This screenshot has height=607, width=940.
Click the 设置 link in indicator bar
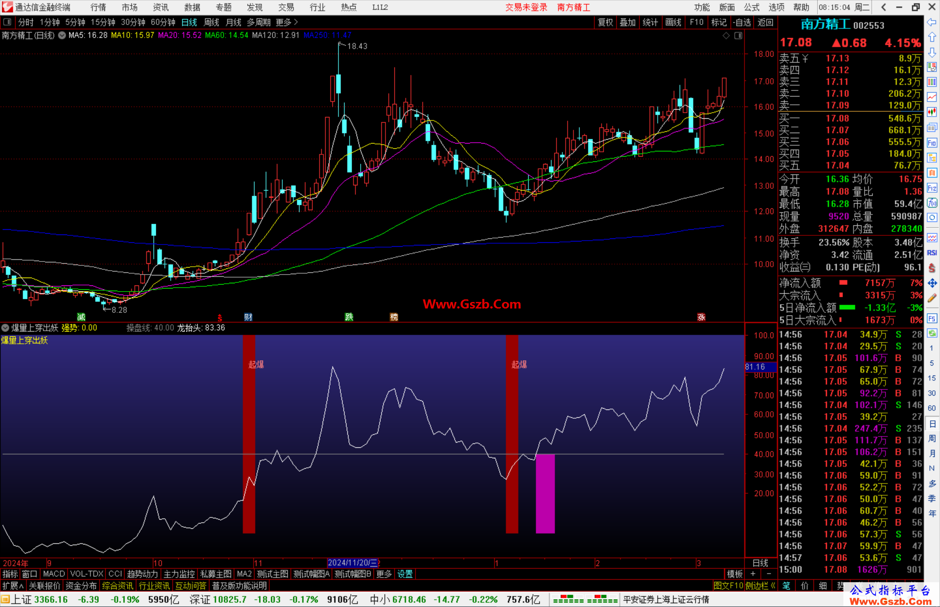tap(405, 574)
